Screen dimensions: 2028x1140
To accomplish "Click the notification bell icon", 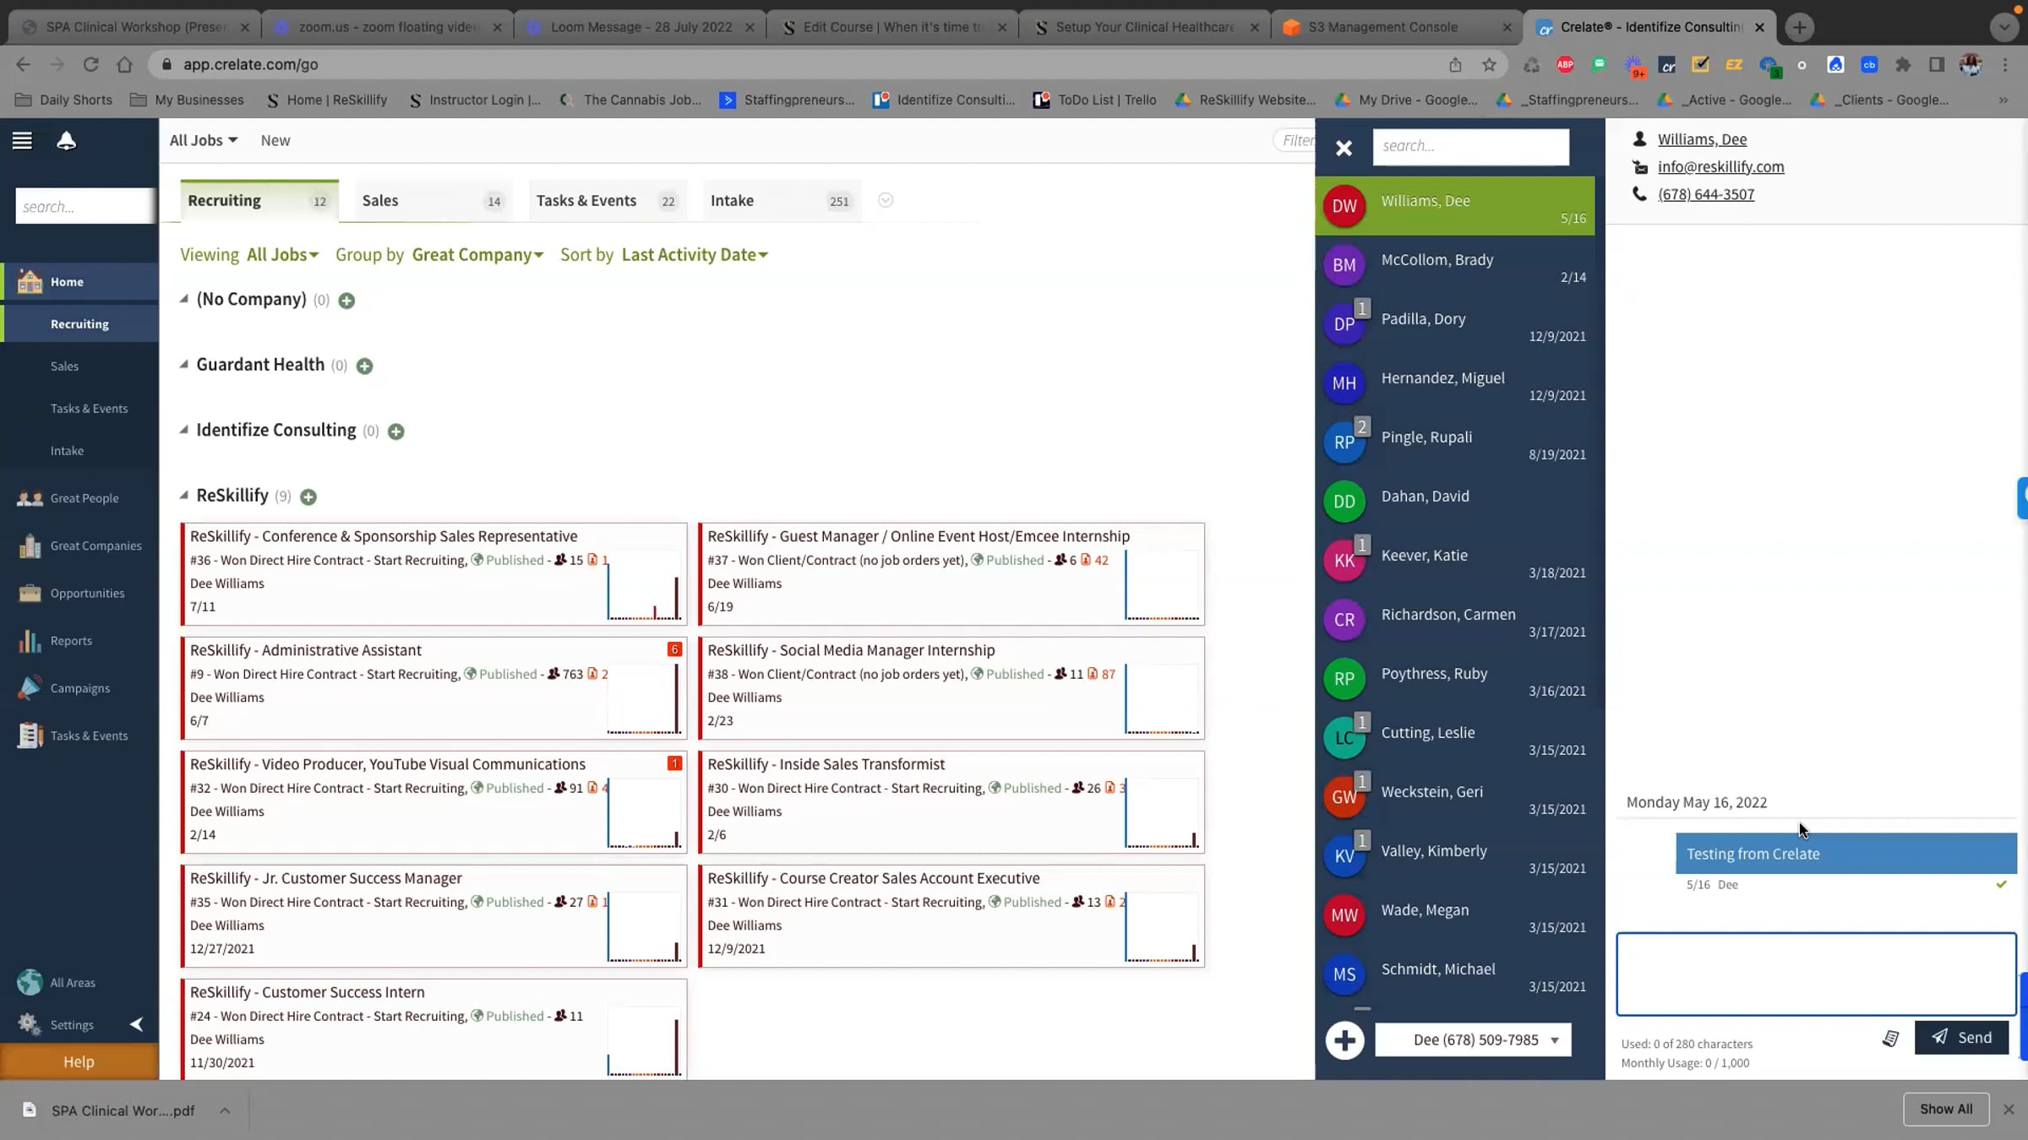I will [66, 141].
